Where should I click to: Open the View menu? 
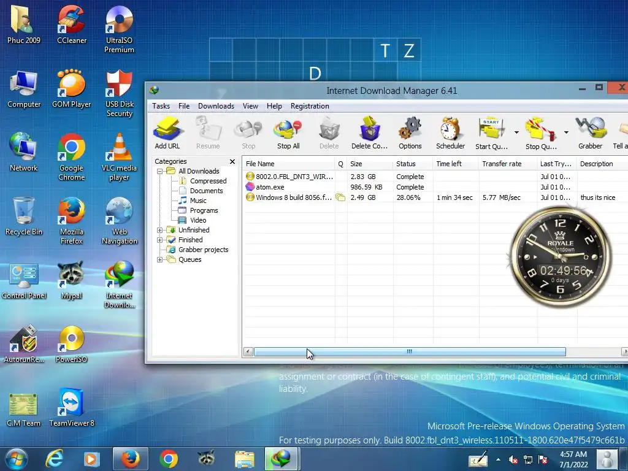click(x=250, y=106)
